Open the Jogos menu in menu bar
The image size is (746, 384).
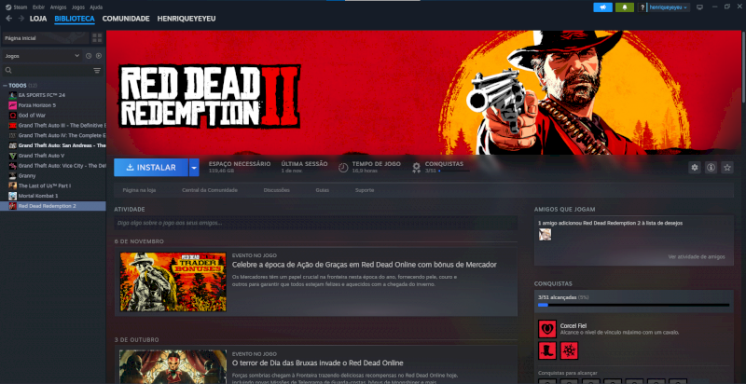(x=78, y=7)
